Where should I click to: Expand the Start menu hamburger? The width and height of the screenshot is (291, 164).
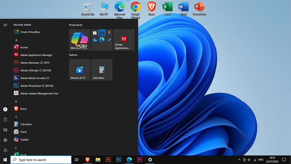[x=5, y=25]
